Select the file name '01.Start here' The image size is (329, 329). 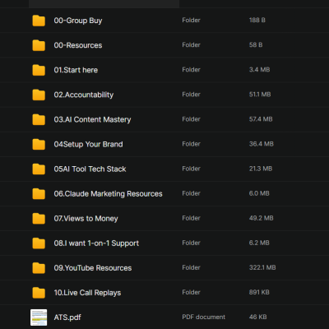[x=76, y=70]
